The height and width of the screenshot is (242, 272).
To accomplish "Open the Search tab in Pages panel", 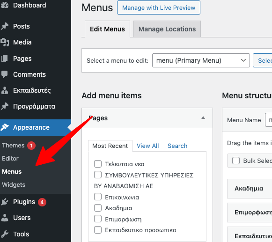I will click(177, 146).
